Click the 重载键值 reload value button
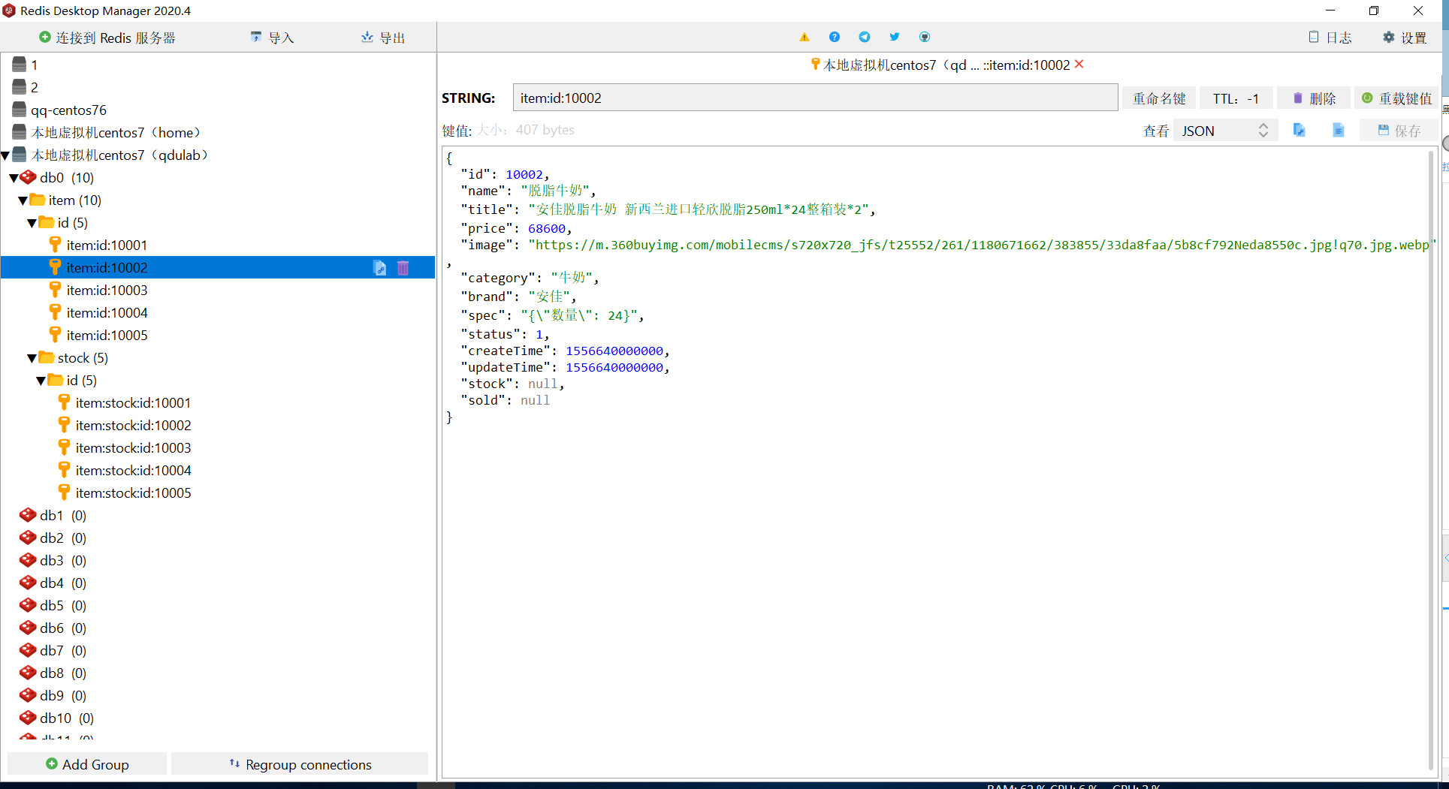 (x=1396, y=98)
